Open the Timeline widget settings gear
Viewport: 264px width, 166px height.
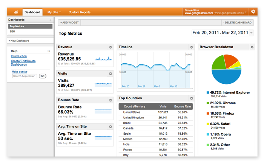tap(192, 47)
